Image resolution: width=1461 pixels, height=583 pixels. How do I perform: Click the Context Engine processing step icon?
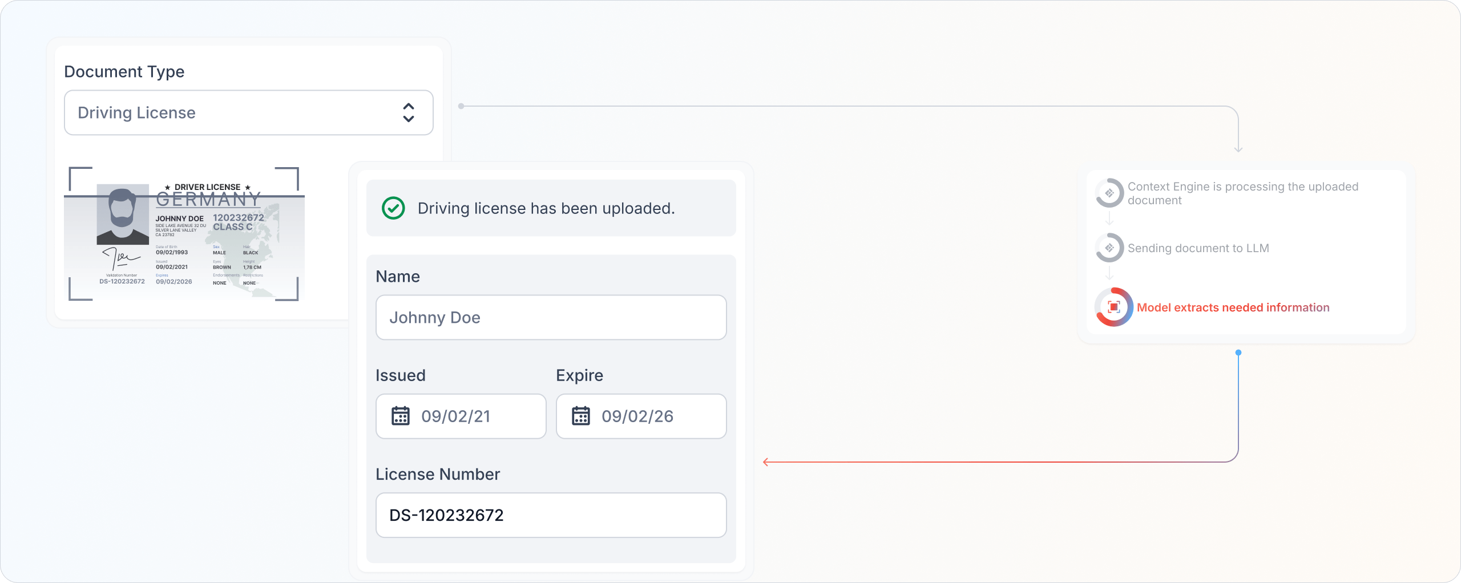pyautogui.click(x=1109, y=193)
